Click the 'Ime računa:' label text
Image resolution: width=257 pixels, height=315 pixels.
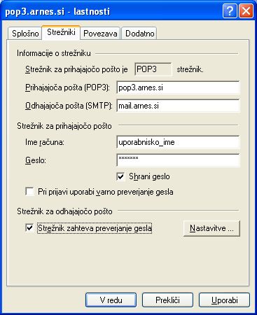tap(45, 142)
